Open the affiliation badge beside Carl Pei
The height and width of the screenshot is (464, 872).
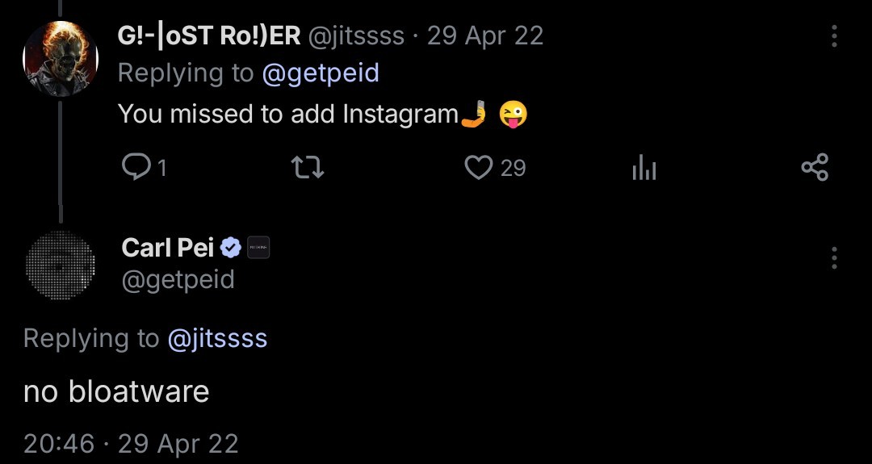258,248
